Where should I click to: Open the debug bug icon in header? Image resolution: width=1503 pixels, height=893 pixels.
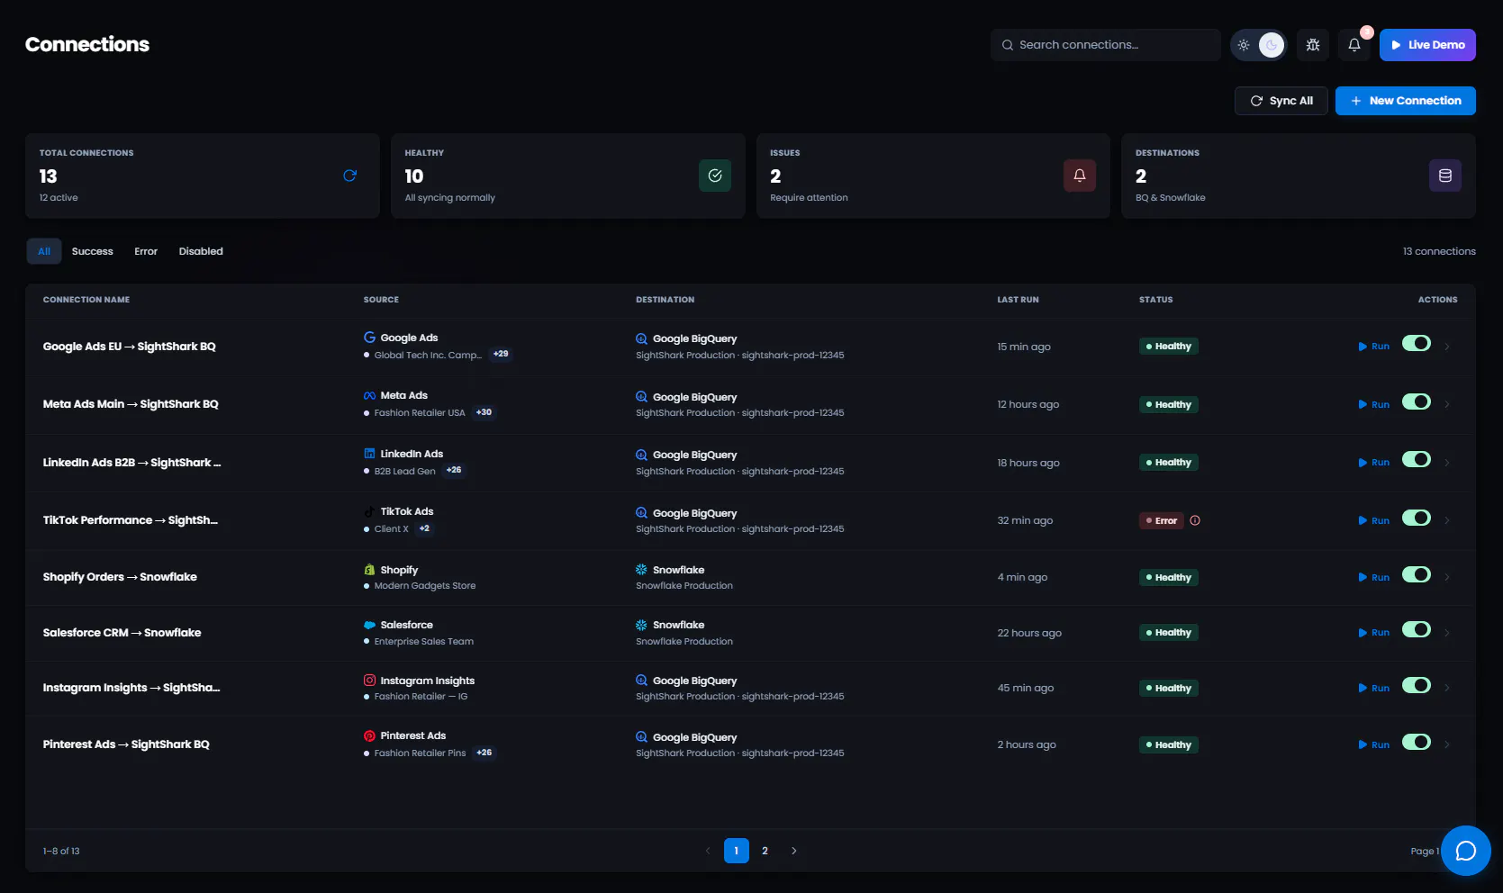click(1313, 45)
